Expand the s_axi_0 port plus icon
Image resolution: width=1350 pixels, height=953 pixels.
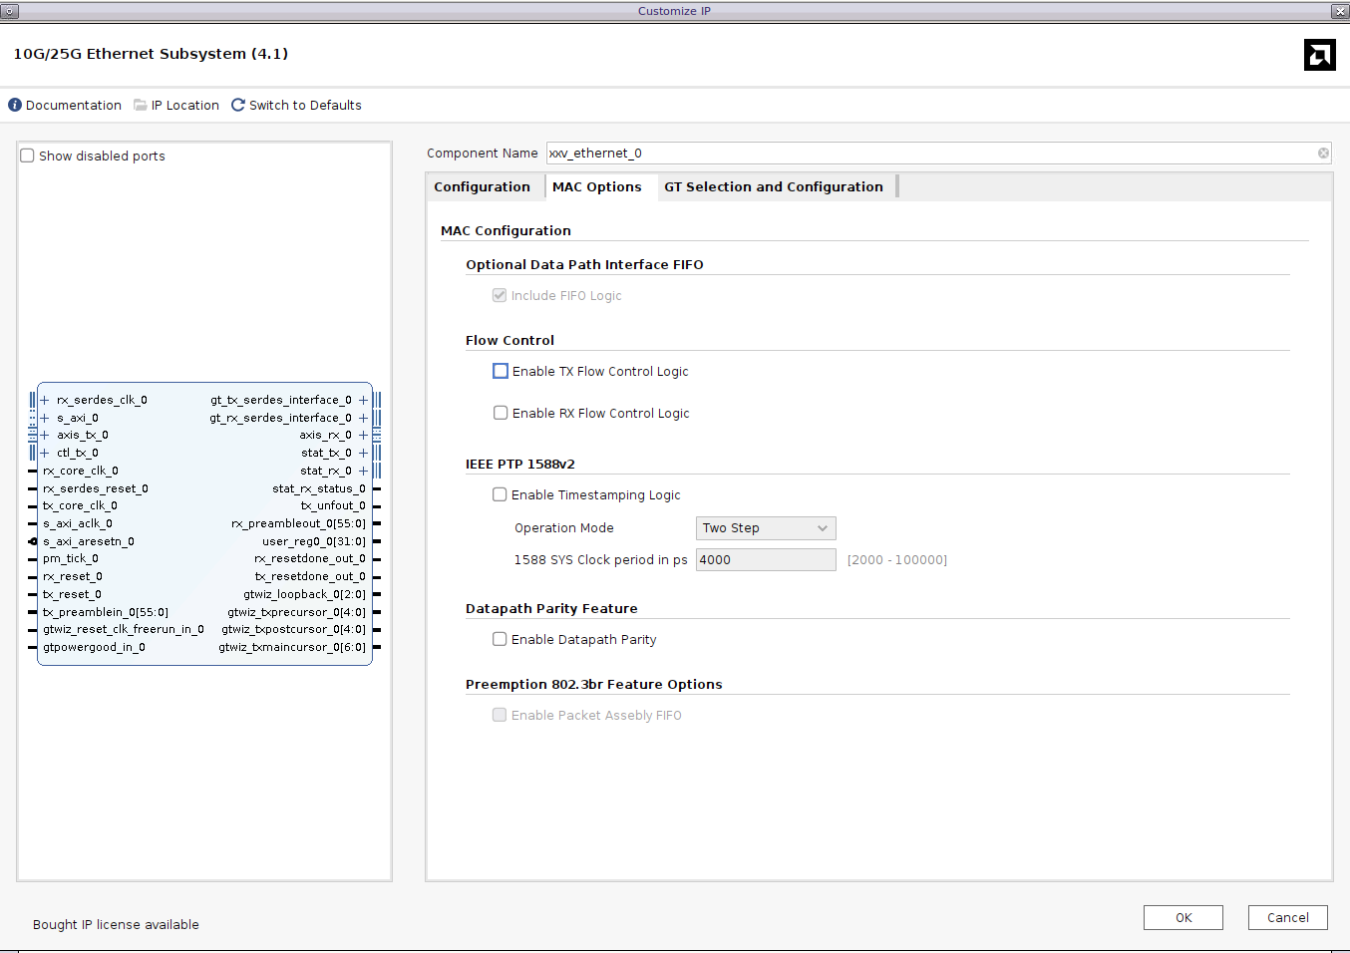(45, 418)
